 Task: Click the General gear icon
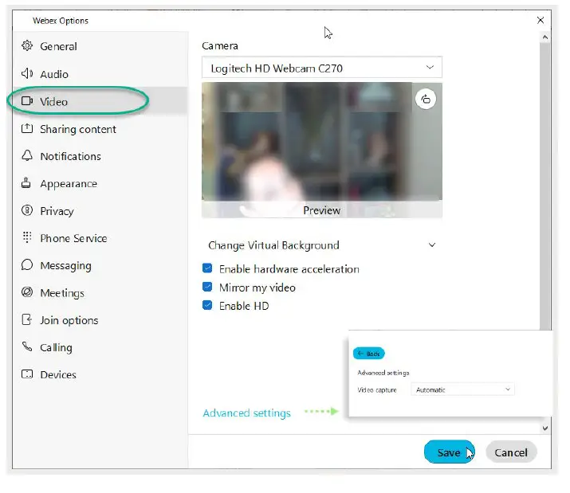coord(27,45)
